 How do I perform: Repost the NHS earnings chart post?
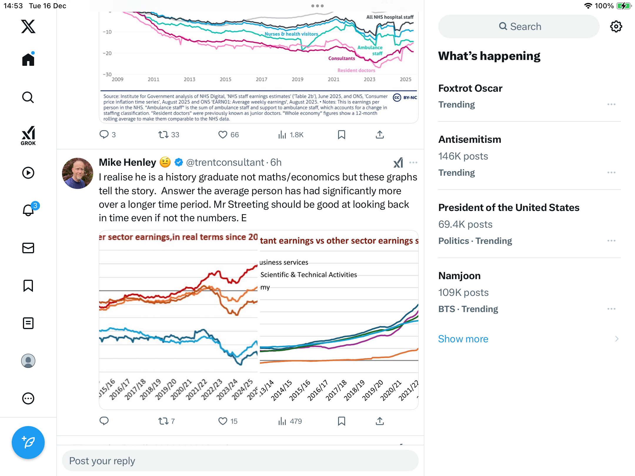point(163,135)
